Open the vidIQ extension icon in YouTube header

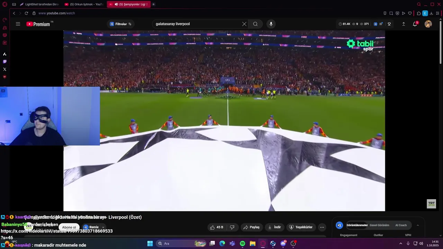376,24
